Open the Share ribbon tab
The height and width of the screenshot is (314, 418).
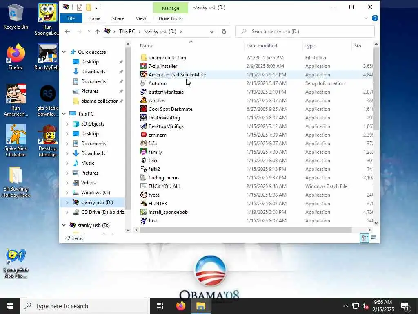coord(118,18)
